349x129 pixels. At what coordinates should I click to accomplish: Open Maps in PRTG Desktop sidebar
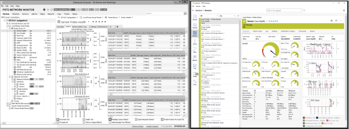194,50
